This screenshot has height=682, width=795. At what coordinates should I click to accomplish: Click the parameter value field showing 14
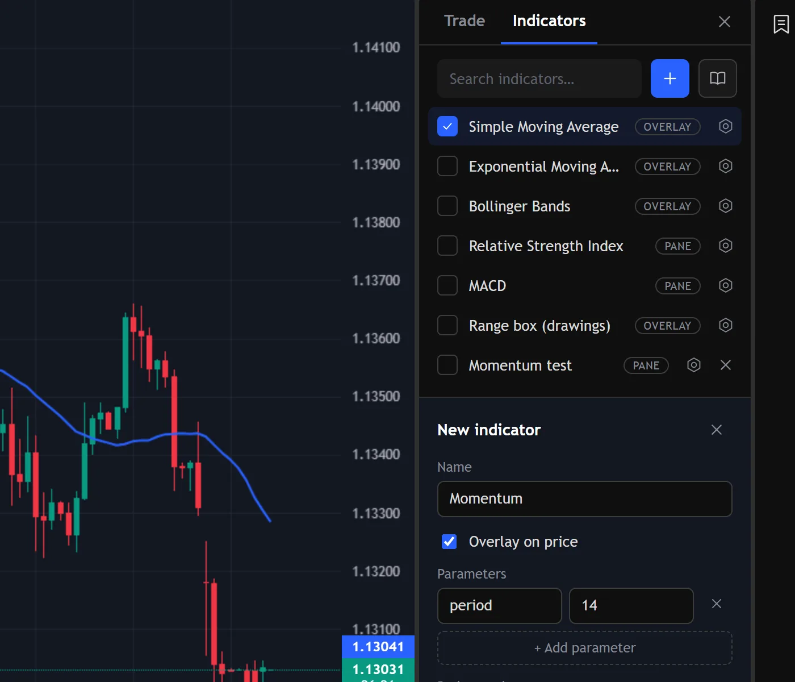631,606
